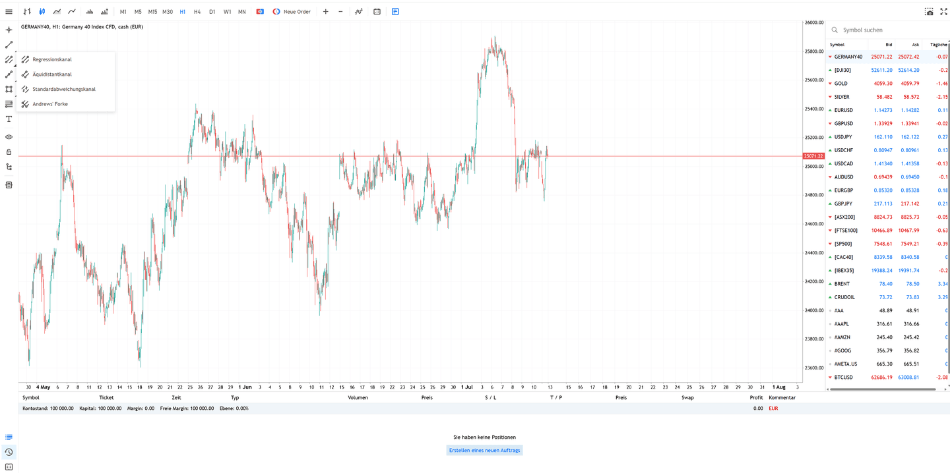Toggle object visibility with eye icon
The width and height of the screenshot is (950, 473).
9,137
